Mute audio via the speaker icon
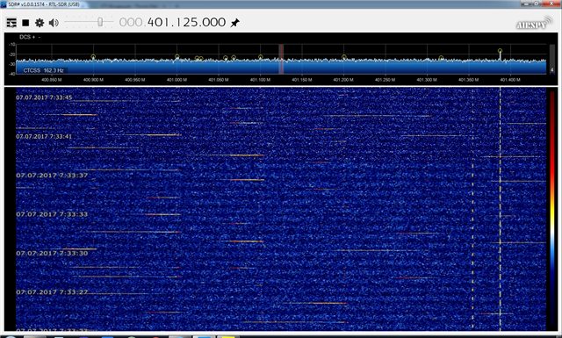Image resolution: width=562 pixels, height=338 pixels. pyautogui.click(x=54, y=23)
